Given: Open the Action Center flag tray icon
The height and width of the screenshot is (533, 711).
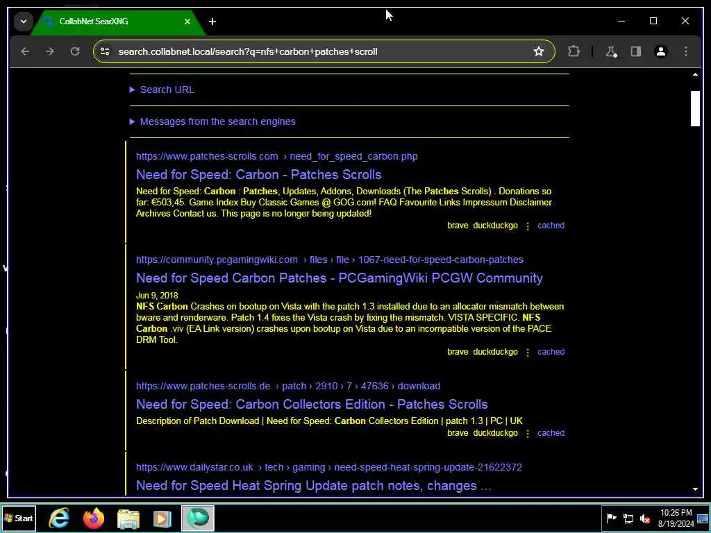Looking at the screenshot, I should click(611, 518).
